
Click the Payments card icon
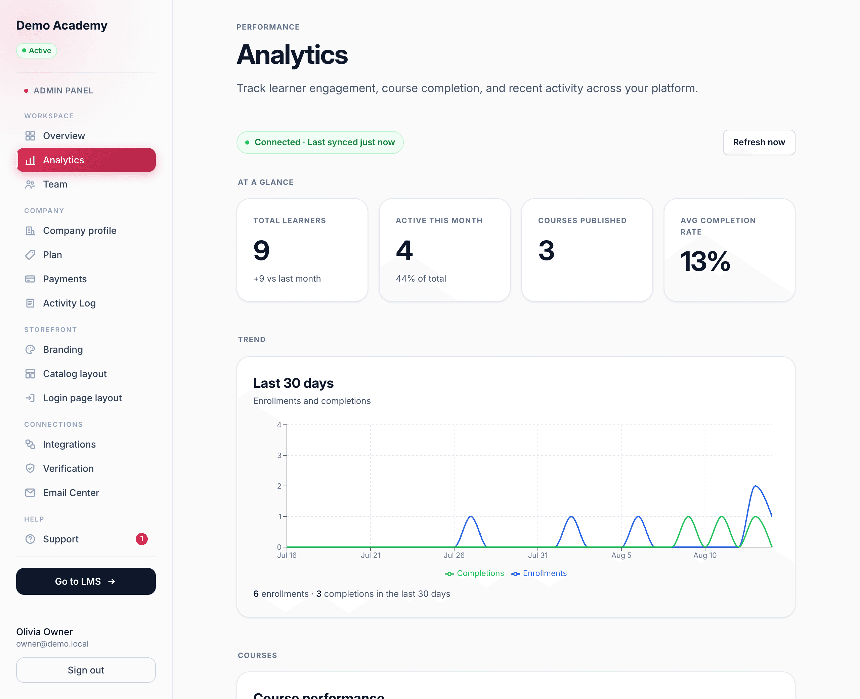[30, 279]
